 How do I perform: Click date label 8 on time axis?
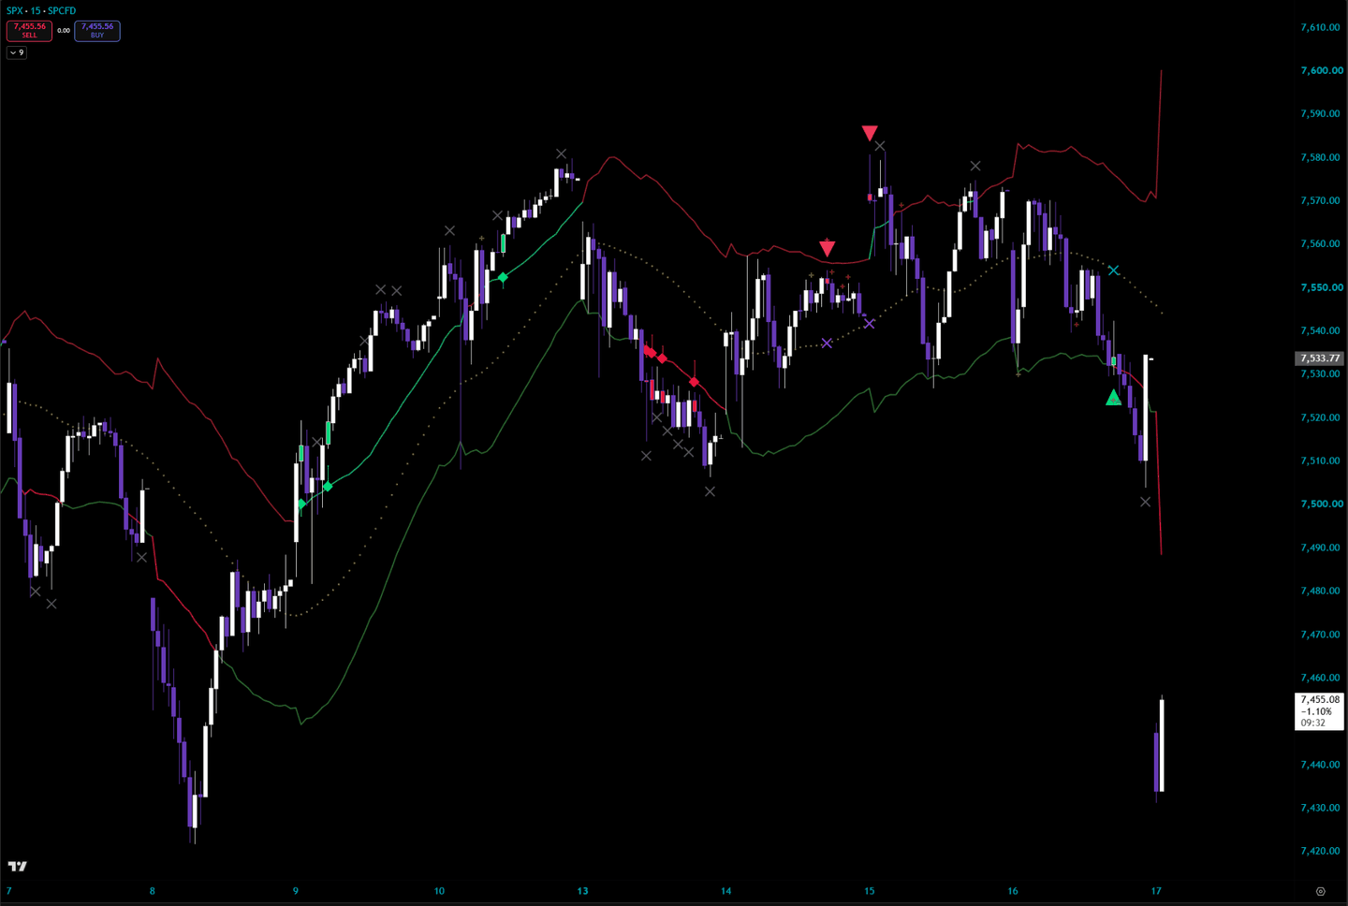pyautogui.click(x=153, y=891)
